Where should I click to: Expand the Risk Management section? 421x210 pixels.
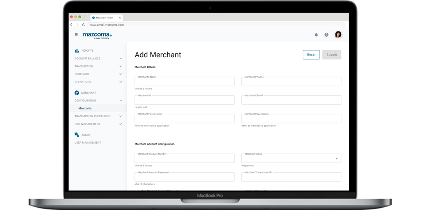120,124
